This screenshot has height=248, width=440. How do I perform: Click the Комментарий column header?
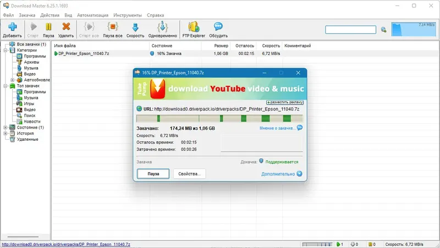(298, 46)
